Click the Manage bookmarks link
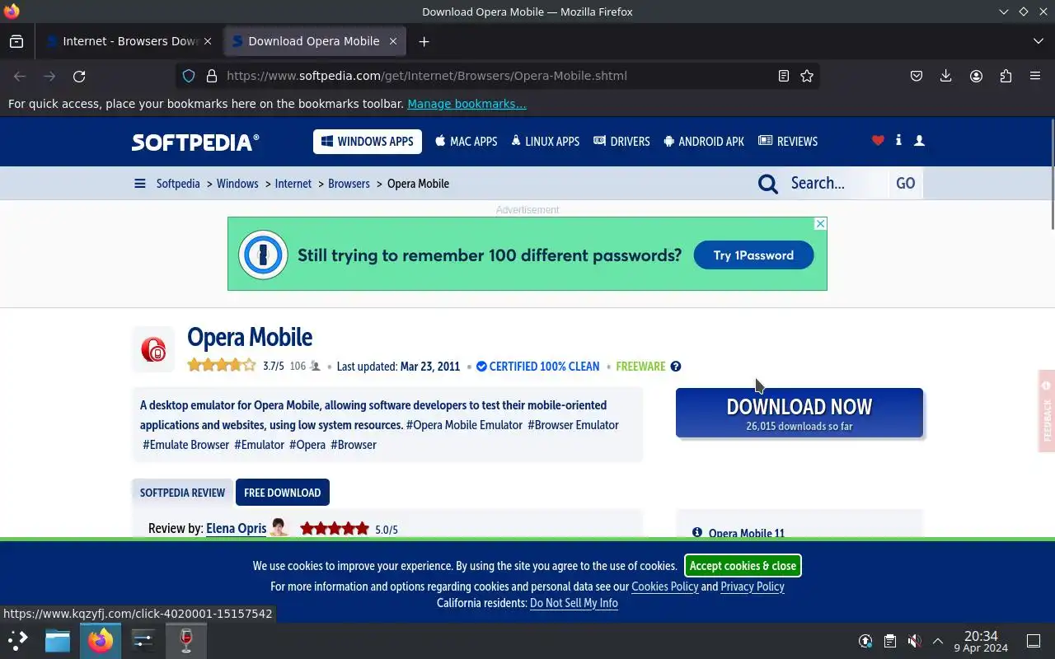 point(467,104)
